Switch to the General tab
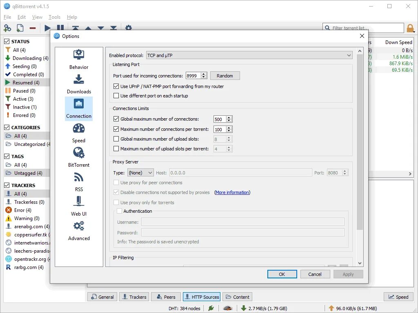418x313 pixels. pos(102,297)
